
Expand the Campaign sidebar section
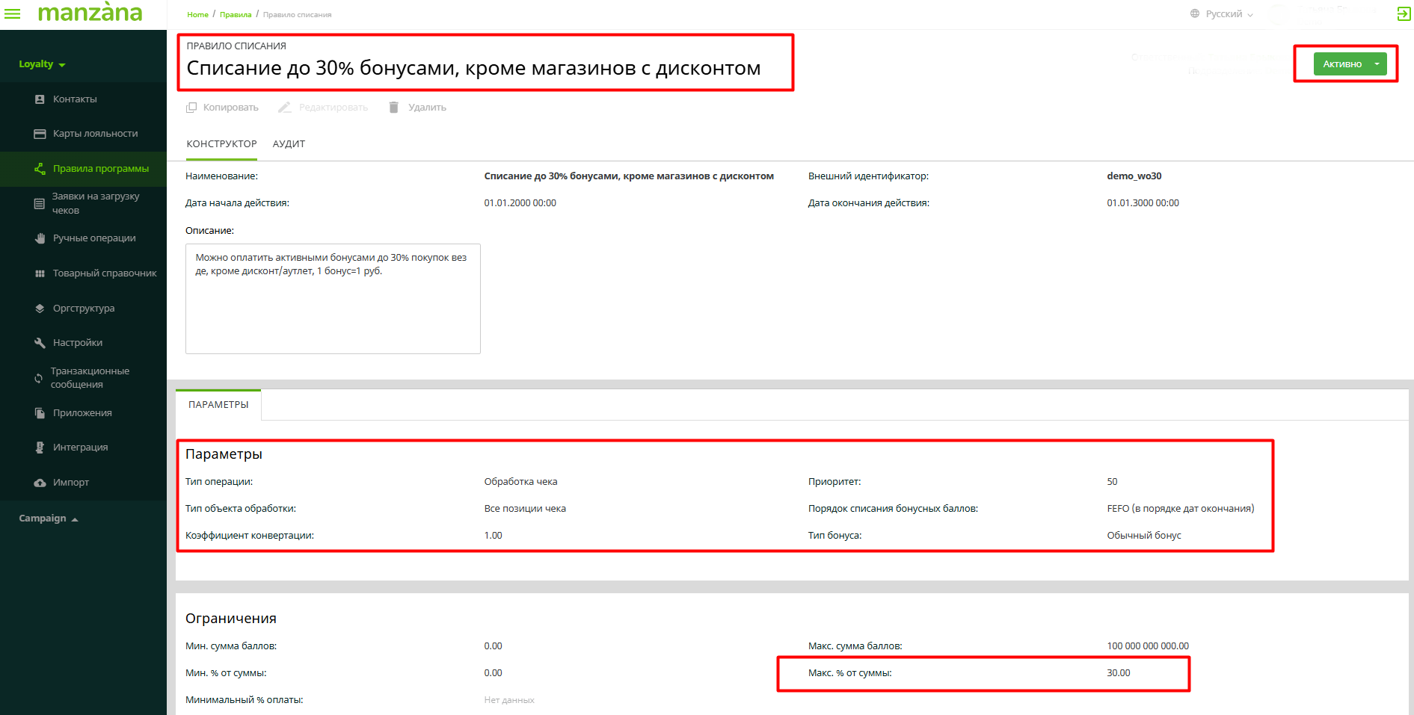click(x=48, y=519)
